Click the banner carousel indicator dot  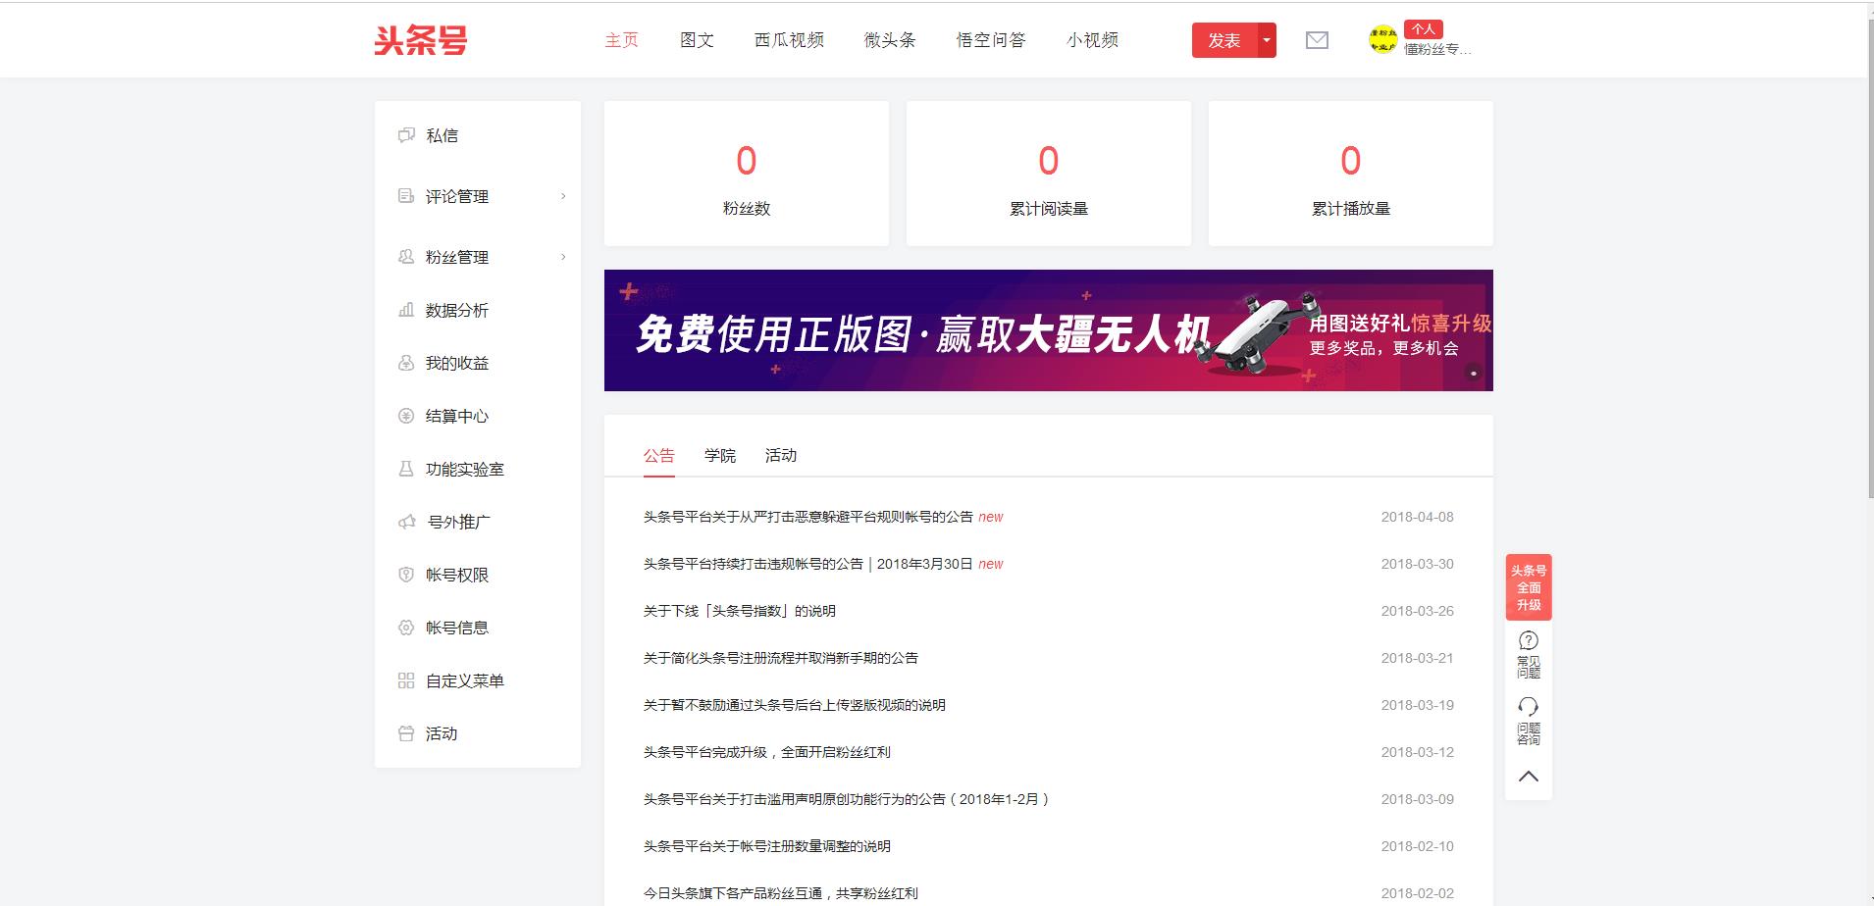pos(1473,373)
